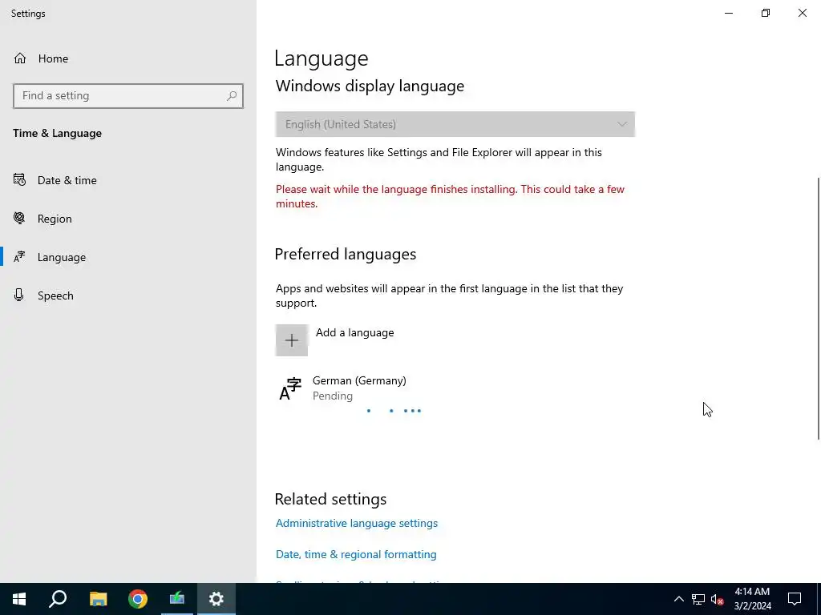Open the Windows display language dropdown
The height and width of the screenshot is (615, 821).
(455, 124)
